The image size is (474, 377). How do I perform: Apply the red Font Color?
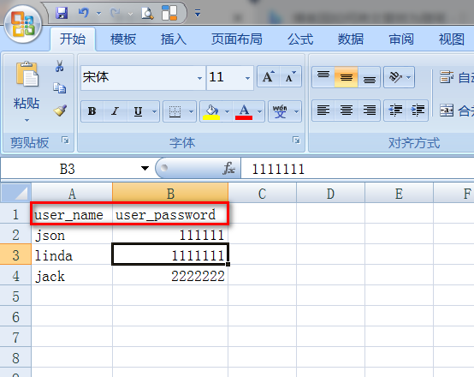244,111
